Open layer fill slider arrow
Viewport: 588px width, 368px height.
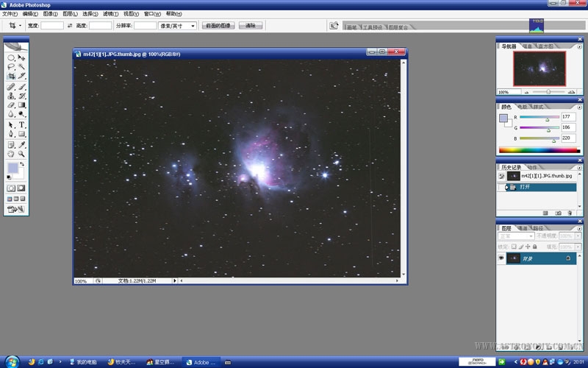pos(578,247)
